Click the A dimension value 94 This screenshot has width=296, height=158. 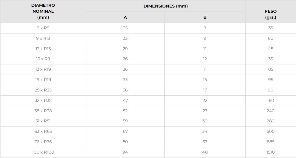click(125, 152)
